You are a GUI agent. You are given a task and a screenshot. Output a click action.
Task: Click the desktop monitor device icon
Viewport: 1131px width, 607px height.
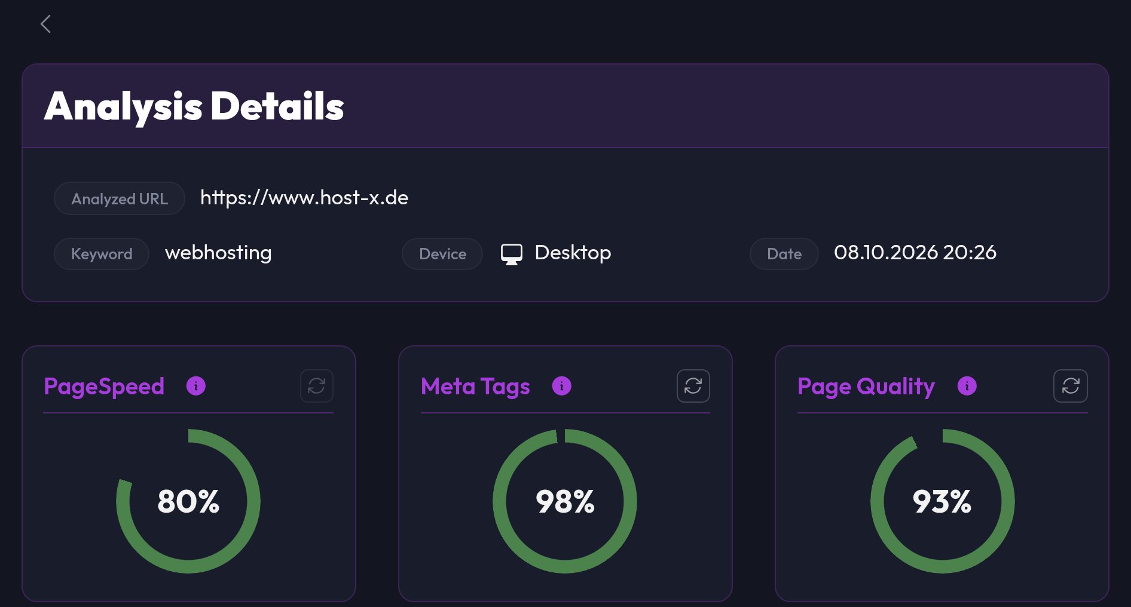pyautogui.click(x=512, y=254)
